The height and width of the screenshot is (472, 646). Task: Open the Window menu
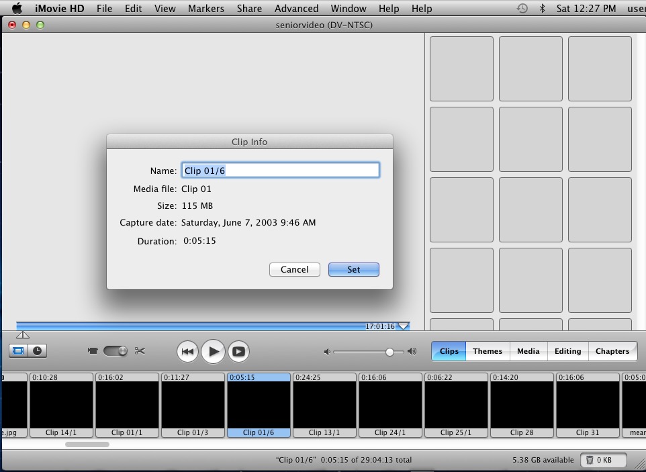pos(348,8)
